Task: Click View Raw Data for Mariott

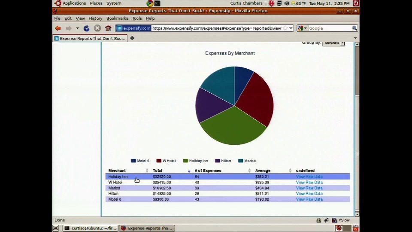Action: pyautogui.click(x=309, y=188)
